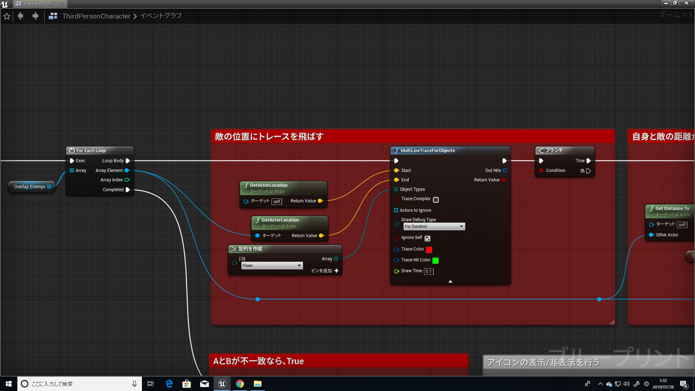Click the star bookmark icon in the graph toolbar
This screenshot has height=391, width=695.
(7, 16)
